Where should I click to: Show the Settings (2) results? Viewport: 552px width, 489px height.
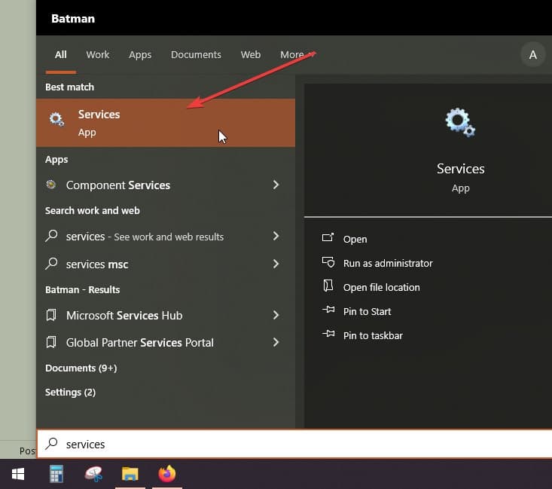70,392
